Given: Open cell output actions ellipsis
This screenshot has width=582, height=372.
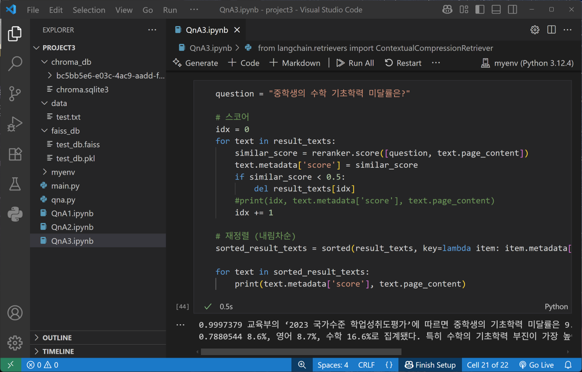Looking at the screenshot, I should (181, 325).
